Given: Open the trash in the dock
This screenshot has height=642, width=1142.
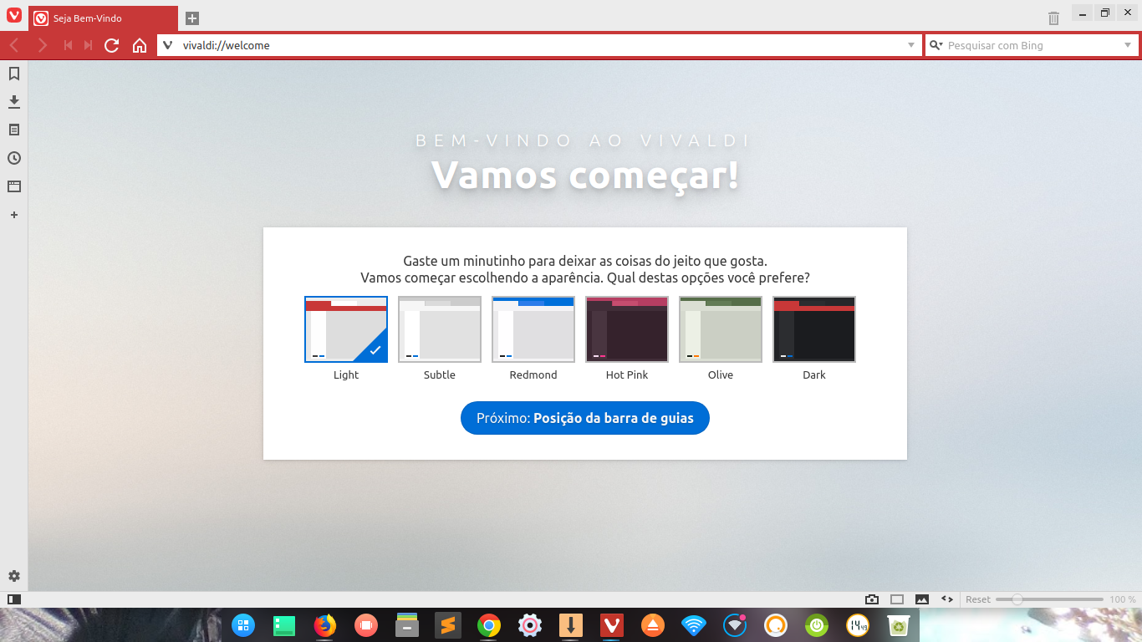Looking at the screenshot, I should point(899,625).
